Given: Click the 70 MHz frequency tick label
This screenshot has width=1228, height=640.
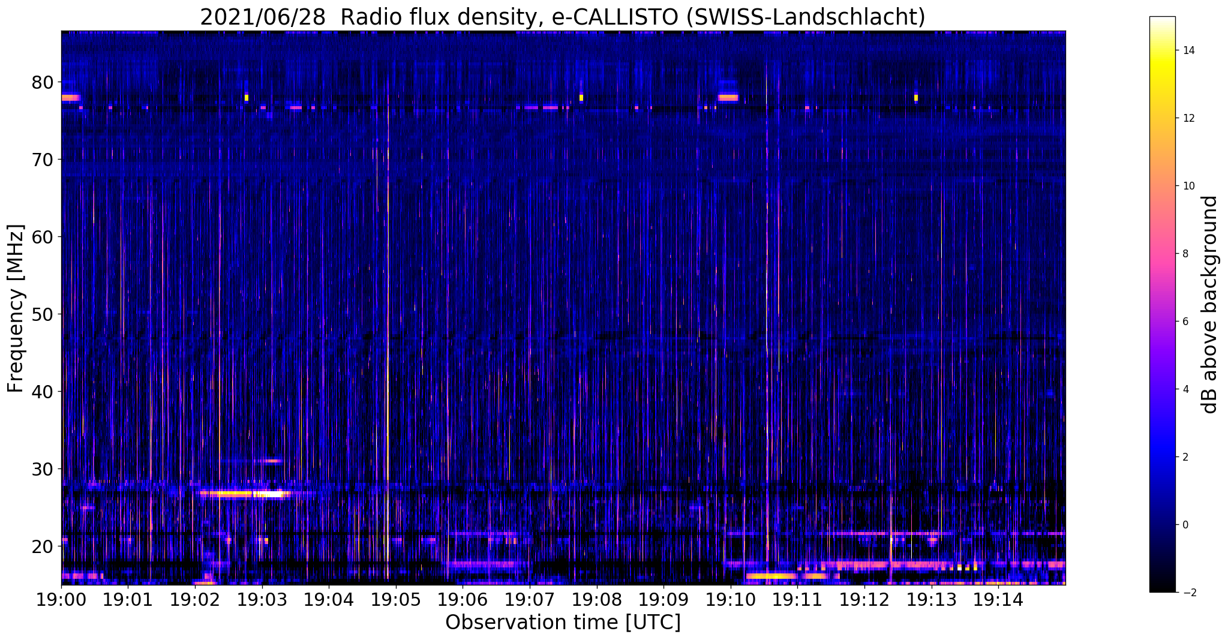Looking at the screenshot, I should 42,160.
